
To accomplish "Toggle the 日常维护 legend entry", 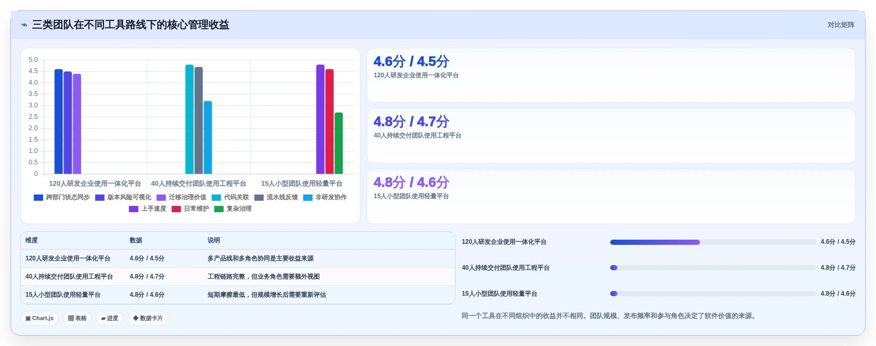I will click(190, 209).
